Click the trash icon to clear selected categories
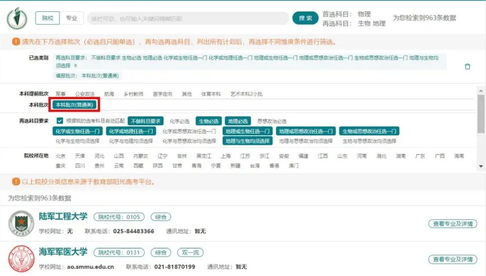 [x=467, y=67]
